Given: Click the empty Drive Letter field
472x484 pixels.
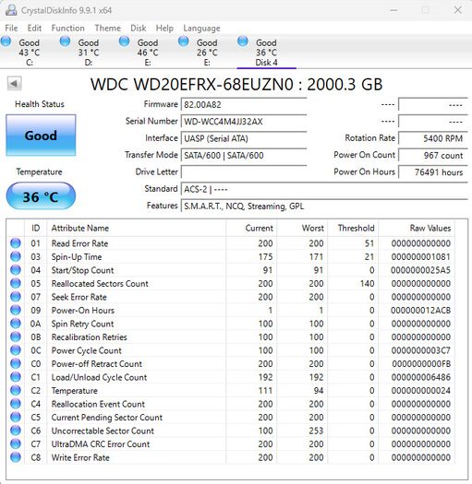Looking at the screenshot, I should [x=244, y=171].
